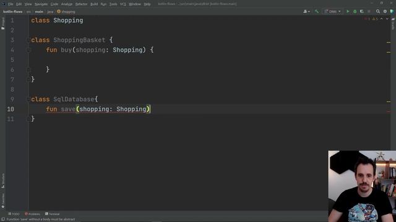Open the File menu
This screenshot has height=222, width=396.
pyautogui.click(x=11, y=4)
